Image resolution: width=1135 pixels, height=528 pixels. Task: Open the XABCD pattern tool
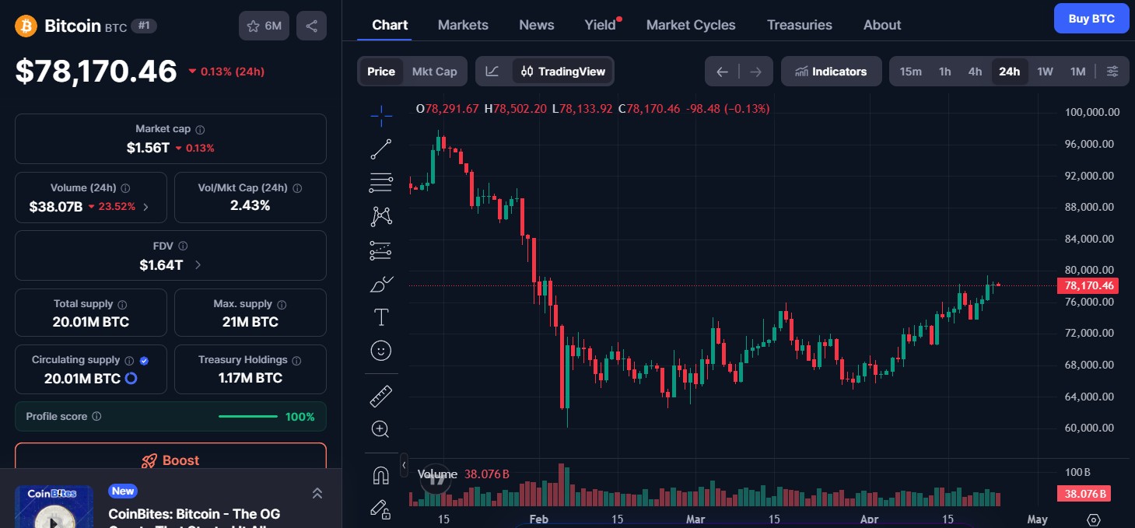point(380,216)
